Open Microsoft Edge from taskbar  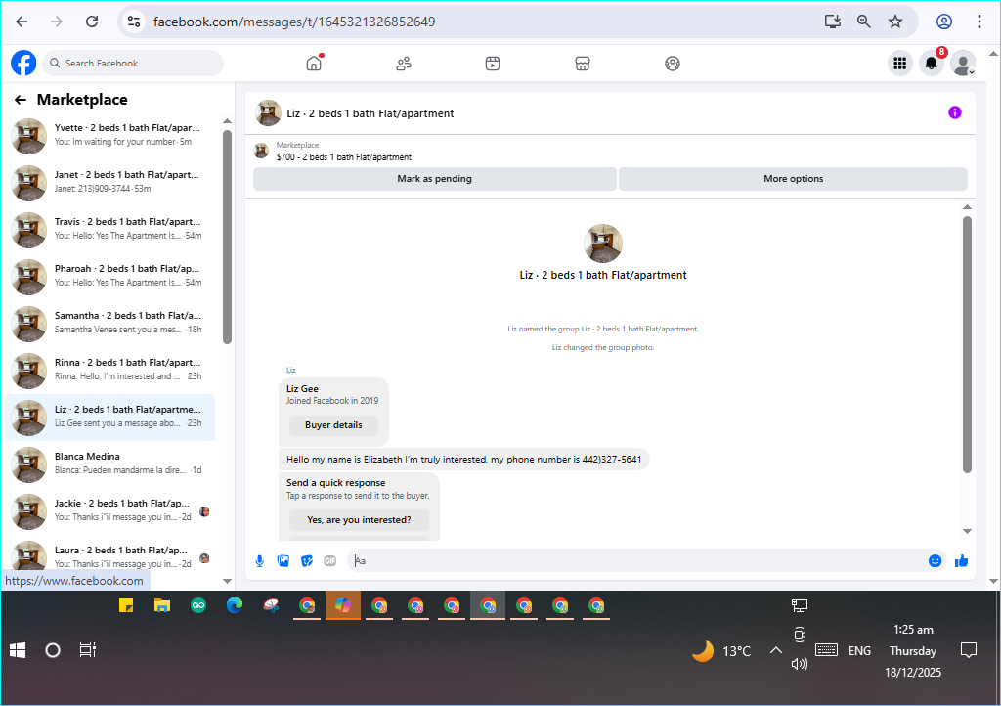coord(235,606)
